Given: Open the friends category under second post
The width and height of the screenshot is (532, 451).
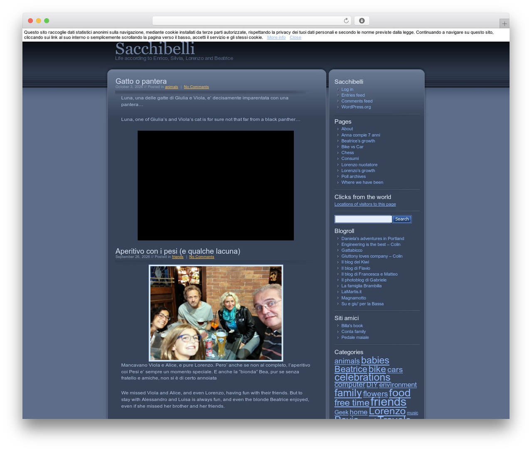Looking at the screenshot, I should pos(177,257).
